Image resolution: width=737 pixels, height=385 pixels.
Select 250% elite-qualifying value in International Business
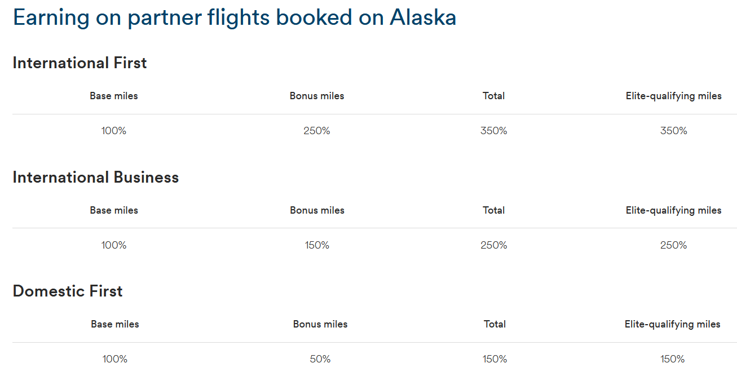pos(673,245)
